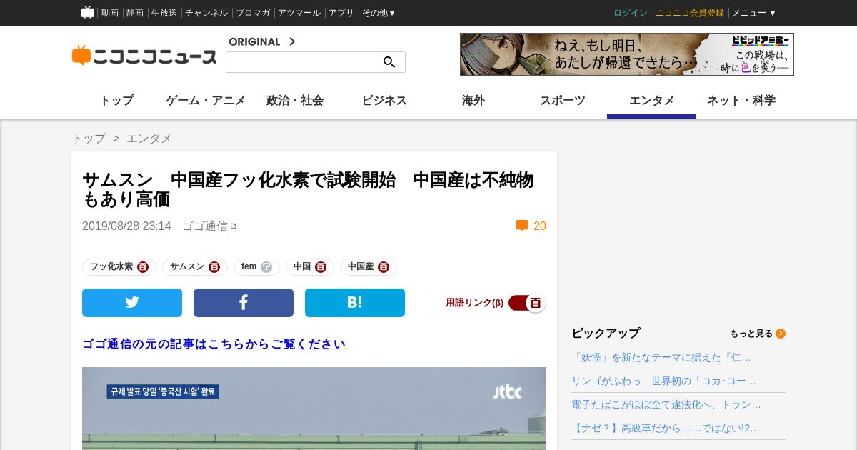The width and height of the screenshot is (857, 450).
Task: Open the comment bubble icon
Action: coord(522,226)
